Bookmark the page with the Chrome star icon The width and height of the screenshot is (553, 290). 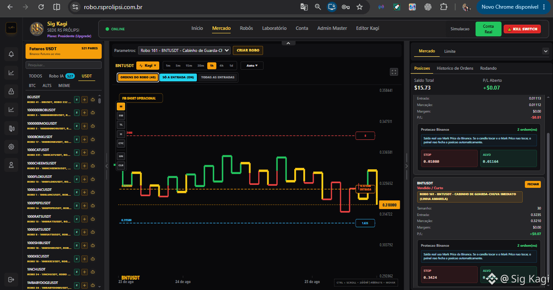(x=360, y=7)
